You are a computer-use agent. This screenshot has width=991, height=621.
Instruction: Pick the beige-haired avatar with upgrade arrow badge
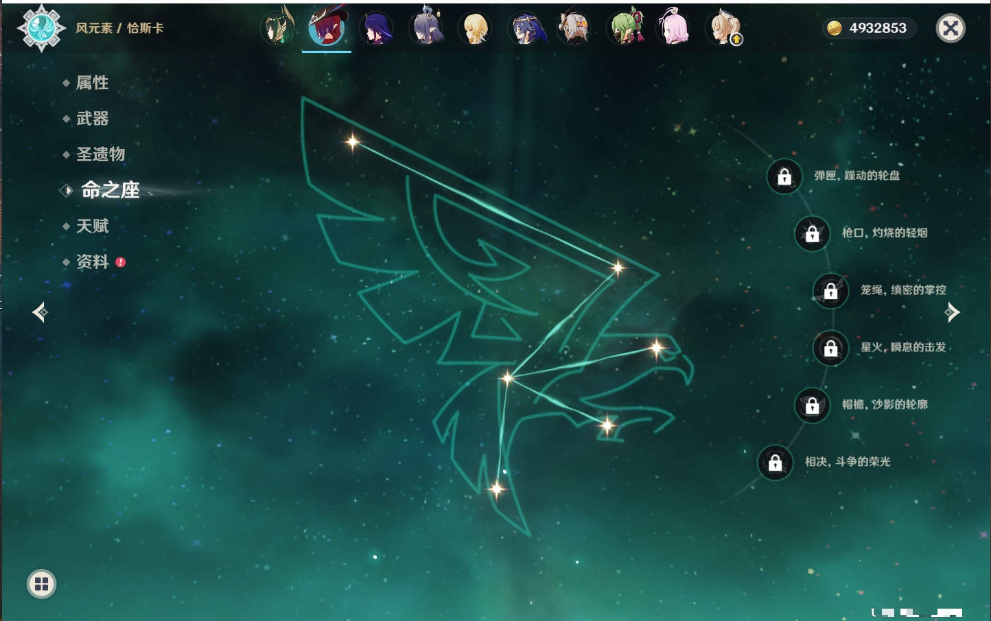click(723, 28)
